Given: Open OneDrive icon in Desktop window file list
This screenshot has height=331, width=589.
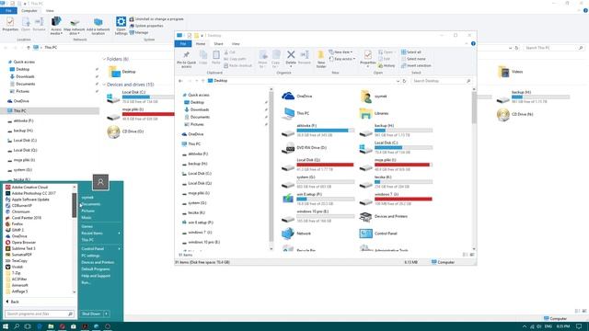Looking at the screenshot, I should point(288,96).
